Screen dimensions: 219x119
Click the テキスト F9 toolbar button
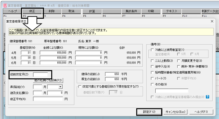tap(172, 11)
